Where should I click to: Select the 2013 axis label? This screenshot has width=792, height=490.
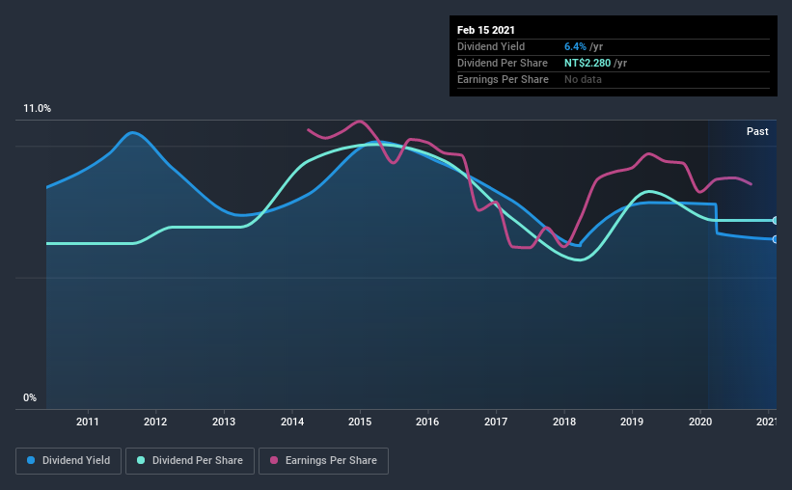click(x=223, y=422)
